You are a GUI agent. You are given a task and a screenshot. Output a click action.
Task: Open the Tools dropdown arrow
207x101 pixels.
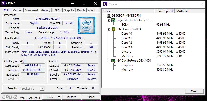tap(59, 97)
